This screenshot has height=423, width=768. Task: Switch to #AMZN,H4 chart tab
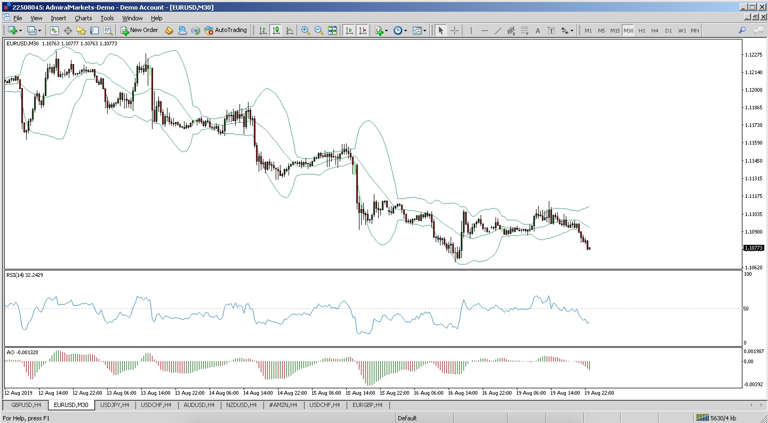tap(283, 405)
